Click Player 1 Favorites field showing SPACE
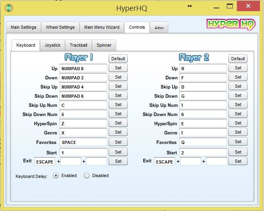Image resolution: width=264 pixels, height=211 pixels. [x=83, y=142]
